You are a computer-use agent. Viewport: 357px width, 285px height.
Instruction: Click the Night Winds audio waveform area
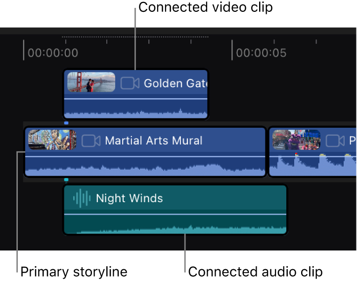point(175,229)
